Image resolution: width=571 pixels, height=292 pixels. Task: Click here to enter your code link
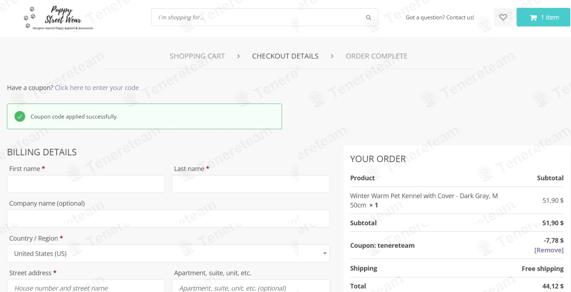coord(97,88)
